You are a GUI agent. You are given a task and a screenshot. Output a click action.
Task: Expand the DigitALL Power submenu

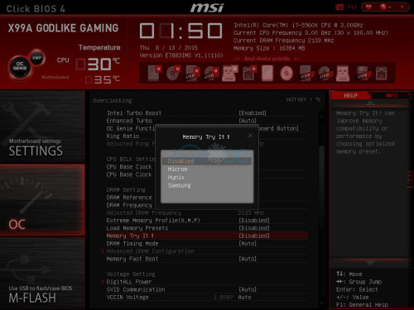point(129,282)
